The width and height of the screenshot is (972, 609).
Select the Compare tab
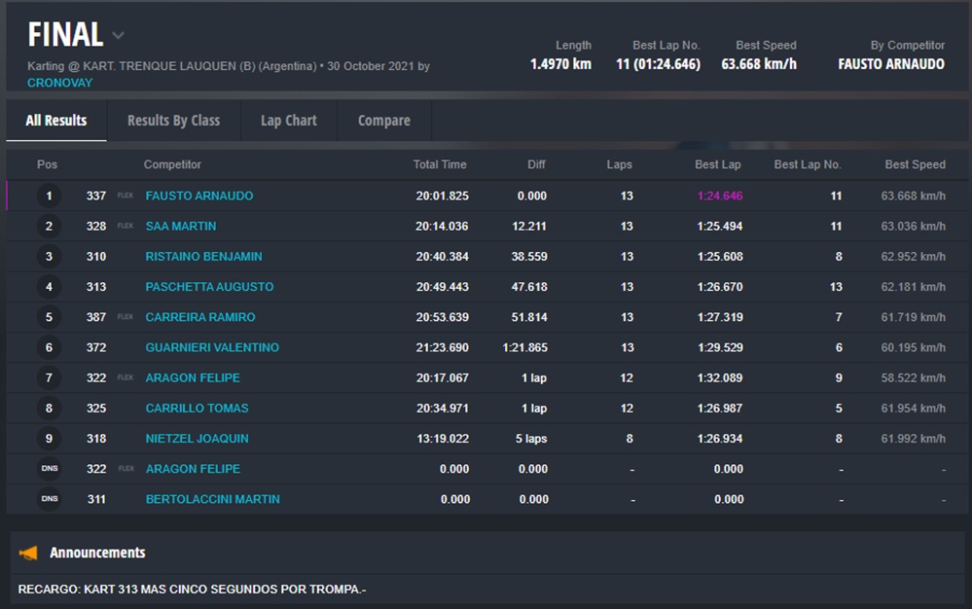tap(383, 121)
